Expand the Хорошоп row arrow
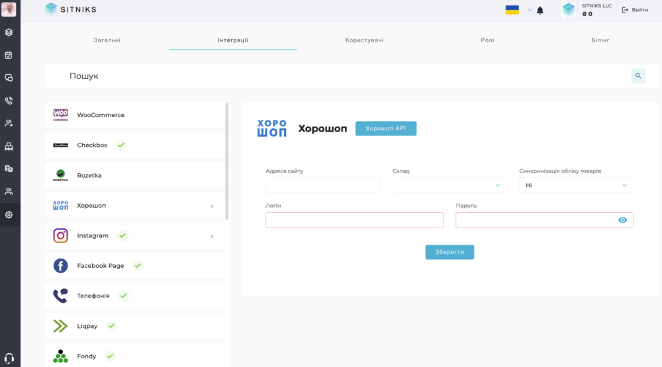 coord(213,206)
